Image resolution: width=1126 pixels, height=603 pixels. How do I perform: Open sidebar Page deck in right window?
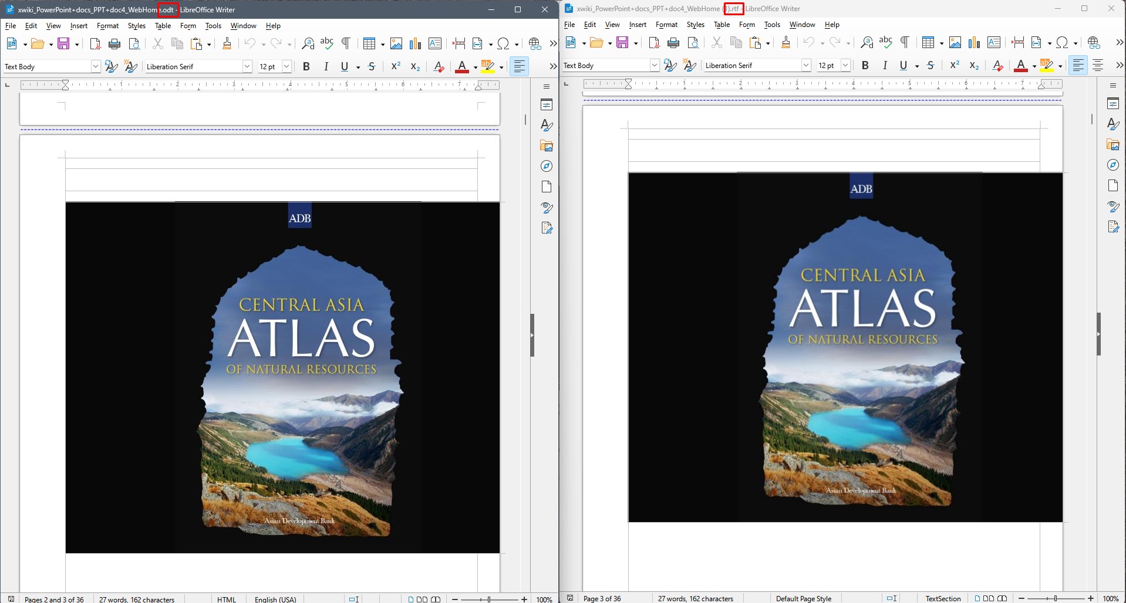tap(1113, 186)
